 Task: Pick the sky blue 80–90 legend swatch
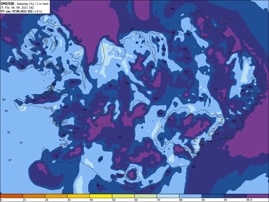190,196
